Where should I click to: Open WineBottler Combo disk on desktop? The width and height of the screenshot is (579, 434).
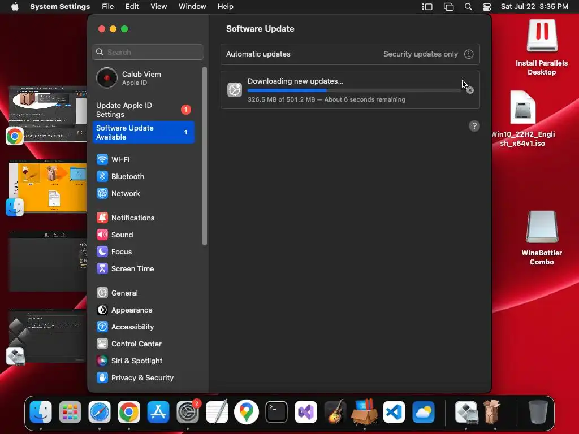tap(541, 238)
